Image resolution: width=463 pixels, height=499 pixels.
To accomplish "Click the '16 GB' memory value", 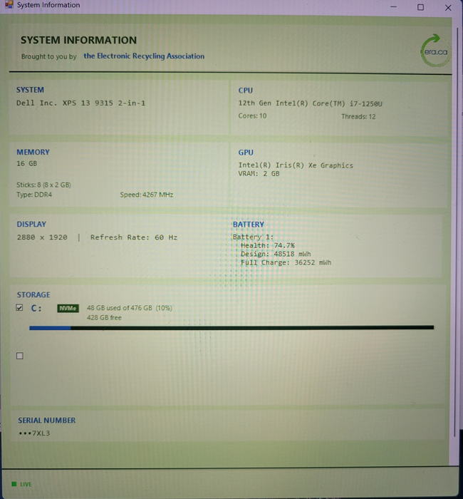I will point(27,163).
